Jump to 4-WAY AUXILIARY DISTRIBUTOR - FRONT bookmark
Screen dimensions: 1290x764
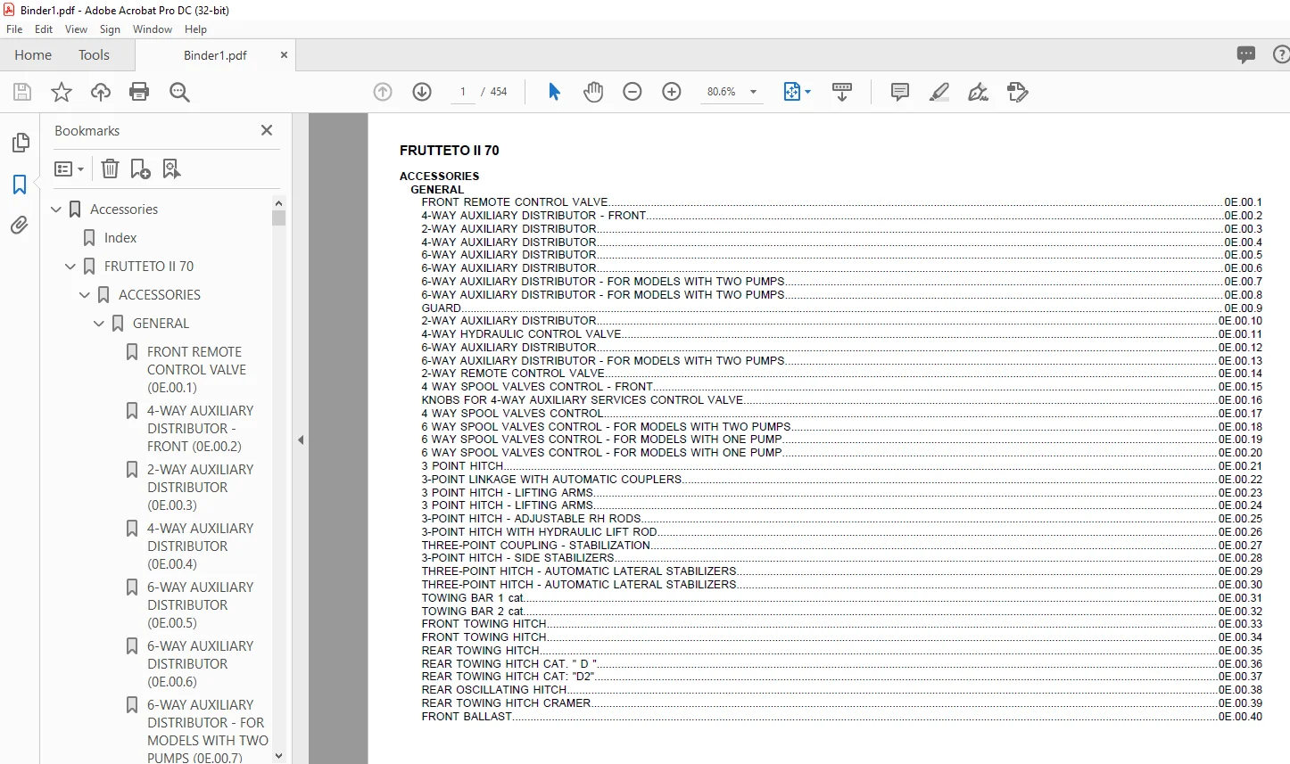click(x=200, y=429)
